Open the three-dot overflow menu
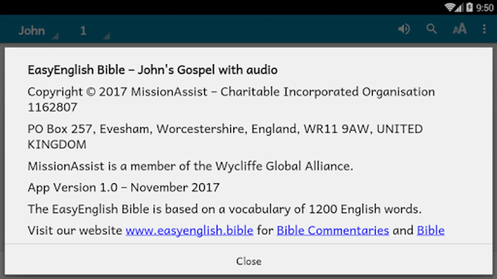Screen dimensions: 497x279 [x=484, y=29]
